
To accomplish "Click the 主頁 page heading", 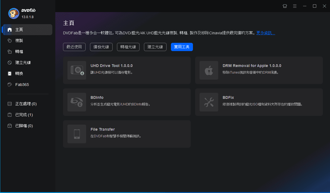I will click(69, 23).
